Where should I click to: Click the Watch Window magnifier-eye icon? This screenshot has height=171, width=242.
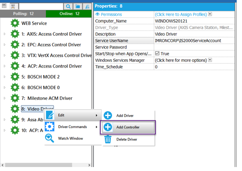pos(49,138)
